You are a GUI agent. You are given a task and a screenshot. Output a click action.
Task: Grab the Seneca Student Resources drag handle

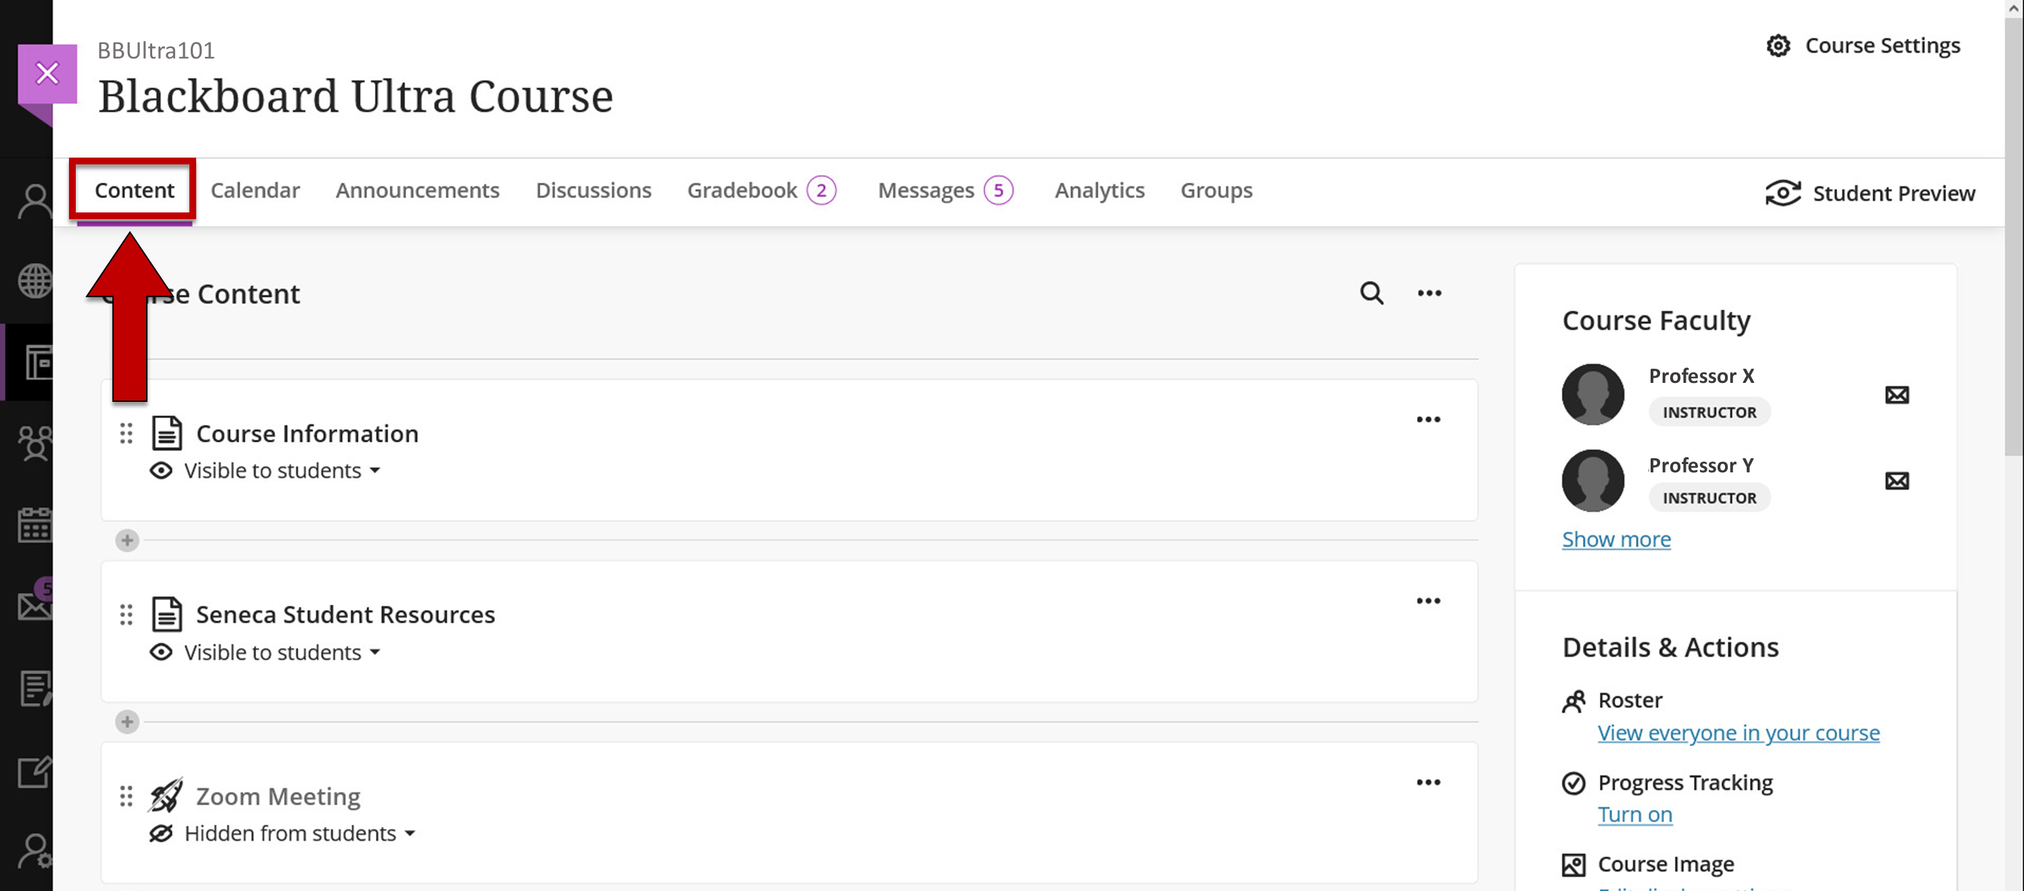click(126, 614)
